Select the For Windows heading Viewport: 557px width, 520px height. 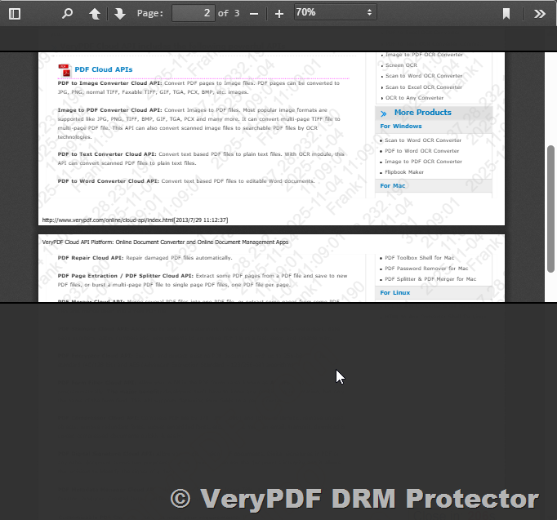[x=401, y=127]
